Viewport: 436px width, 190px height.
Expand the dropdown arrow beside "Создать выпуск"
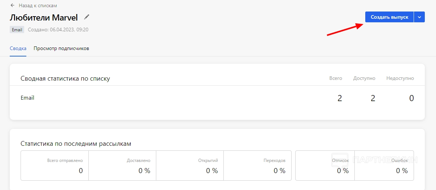click(x=419, y=17)
